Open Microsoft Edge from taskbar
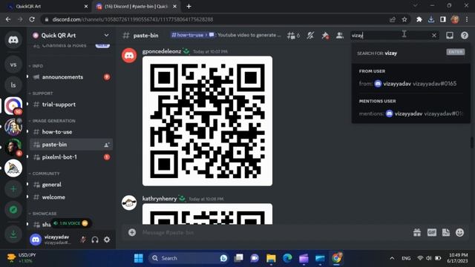Viewport: 475px width, 267px height. click(287, 258)
